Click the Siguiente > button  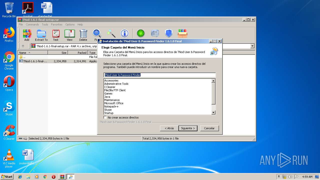click(x=188, y=128)
